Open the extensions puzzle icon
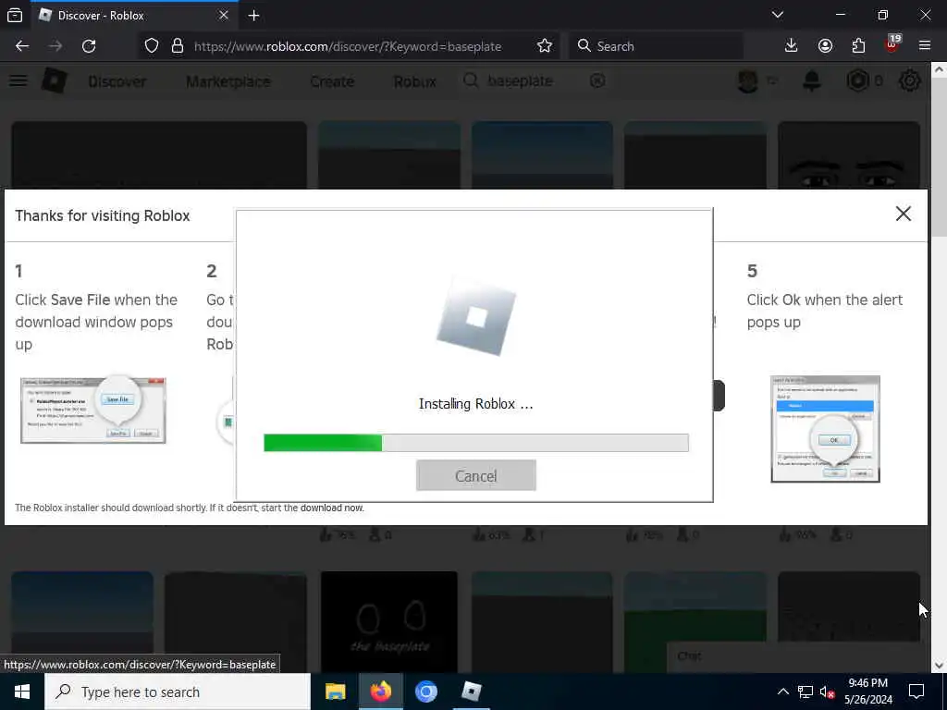Screen dimensions: 947x710 (x=858, y=46)
